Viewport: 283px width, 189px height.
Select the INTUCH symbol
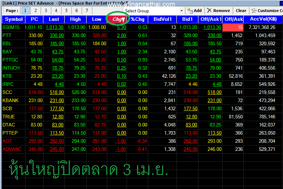coord(11,68)
